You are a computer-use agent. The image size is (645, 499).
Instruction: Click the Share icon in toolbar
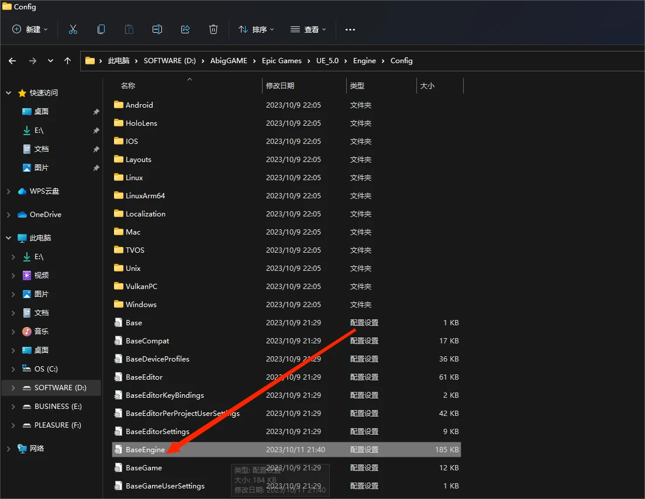(x=185, y=29)
